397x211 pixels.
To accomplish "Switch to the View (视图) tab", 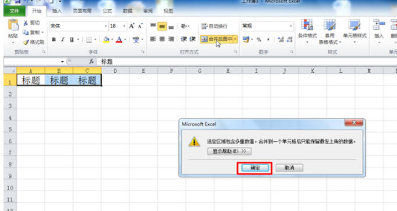I will [x=168, y=11].
